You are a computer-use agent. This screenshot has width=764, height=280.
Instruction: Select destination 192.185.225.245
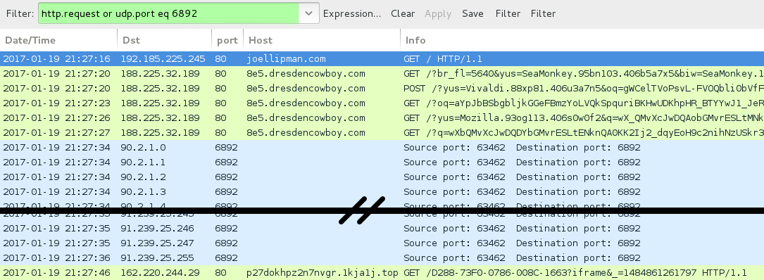[163, 59]
